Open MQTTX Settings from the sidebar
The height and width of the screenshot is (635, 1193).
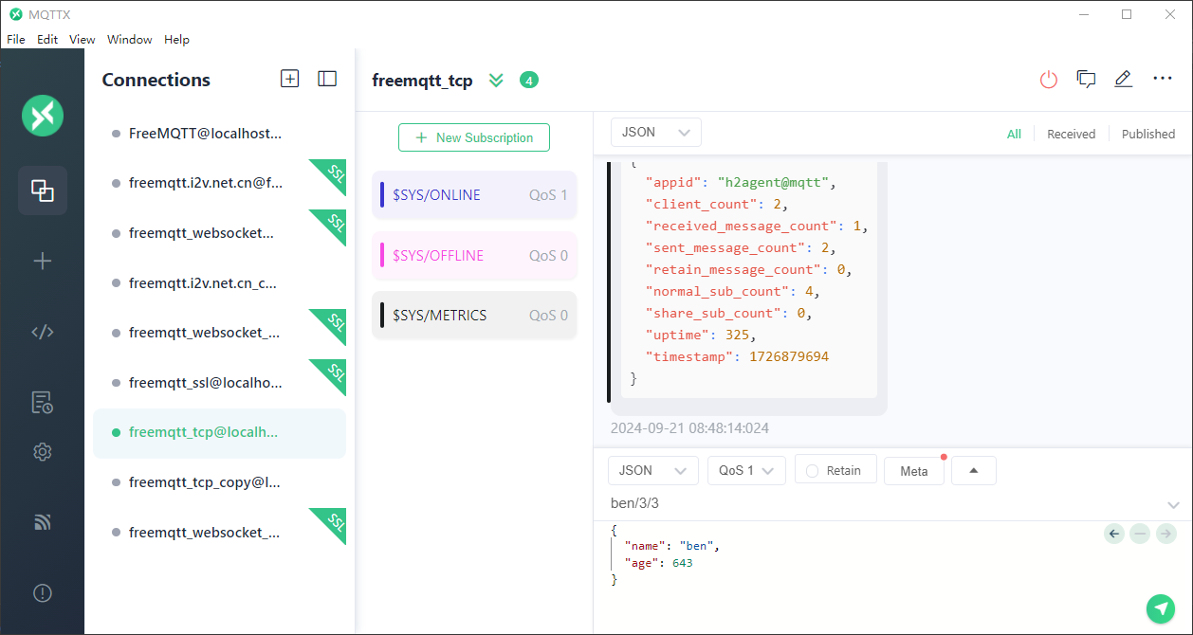tap(42, 452)
